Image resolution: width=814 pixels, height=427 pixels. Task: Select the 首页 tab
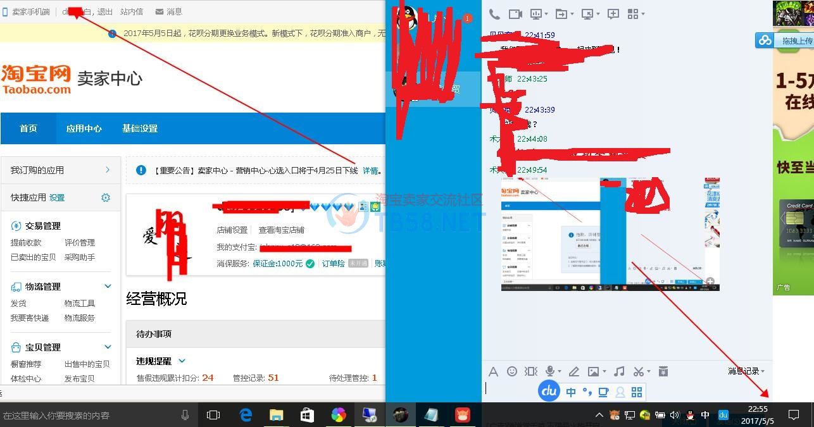[28, 128]
